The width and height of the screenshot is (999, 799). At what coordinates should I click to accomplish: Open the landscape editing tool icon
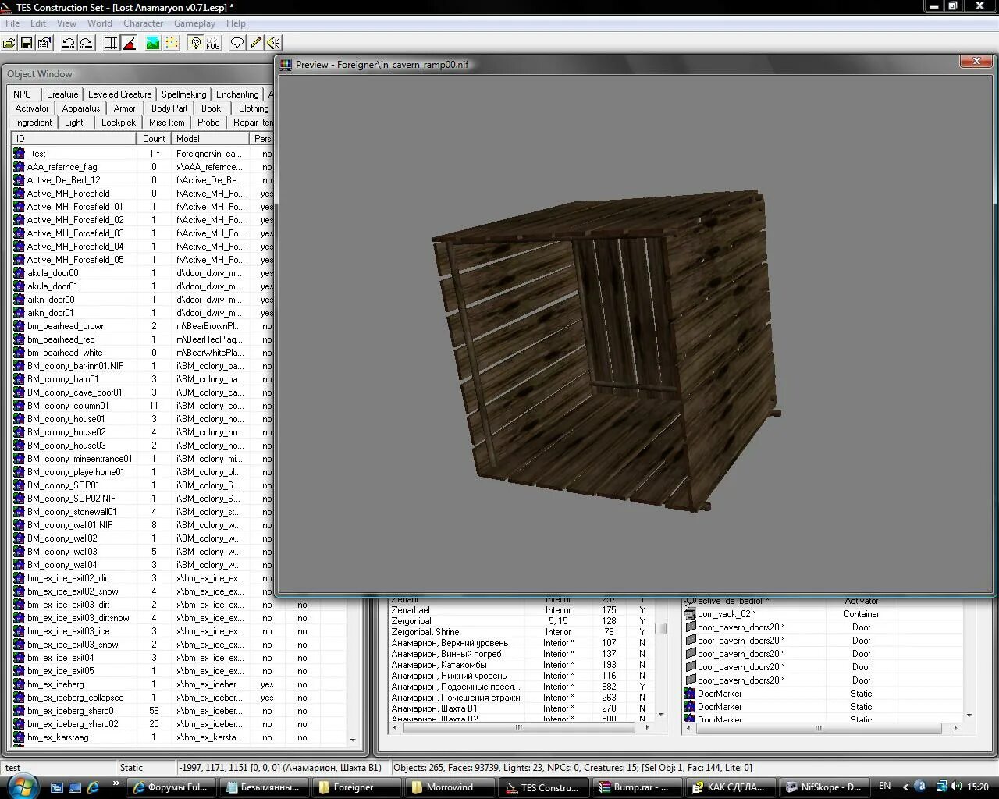153,44
